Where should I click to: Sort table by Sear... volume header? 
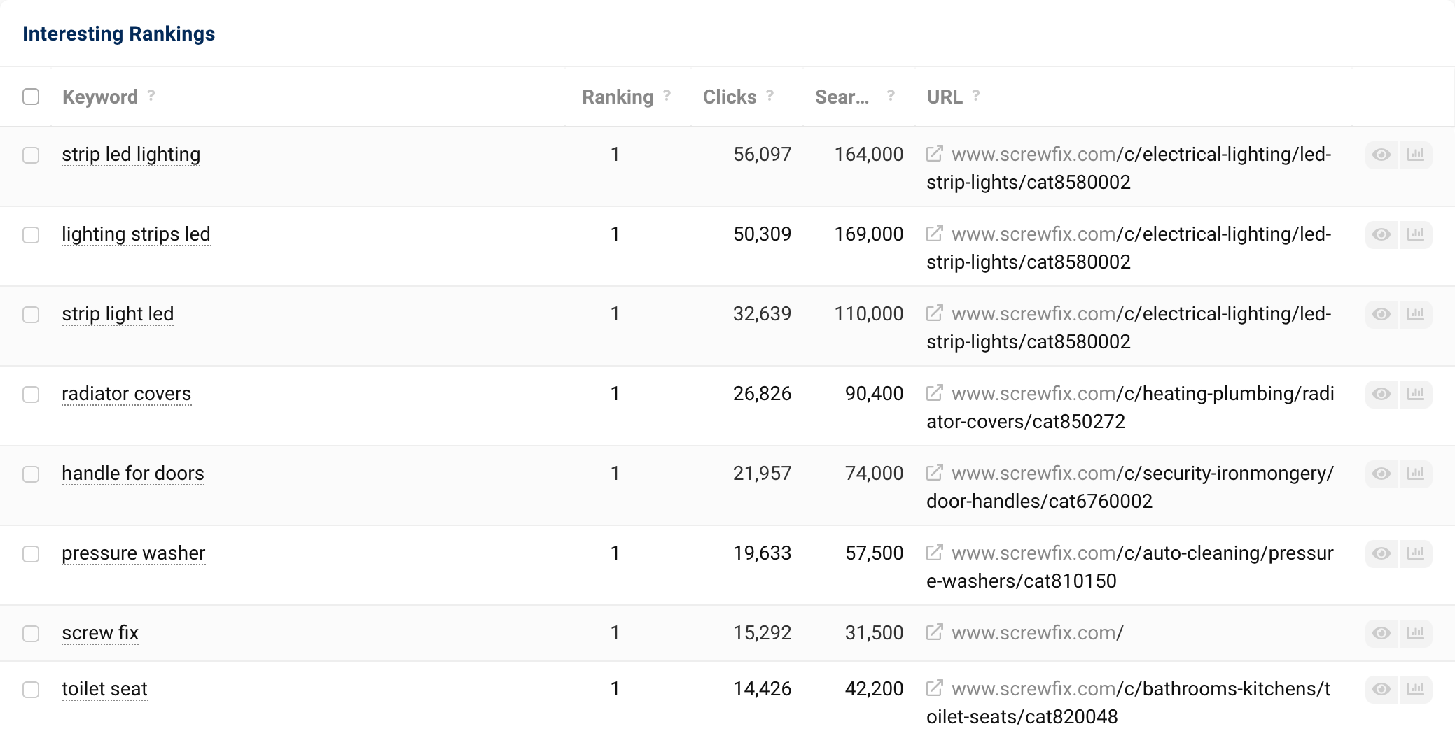(842, 97)
